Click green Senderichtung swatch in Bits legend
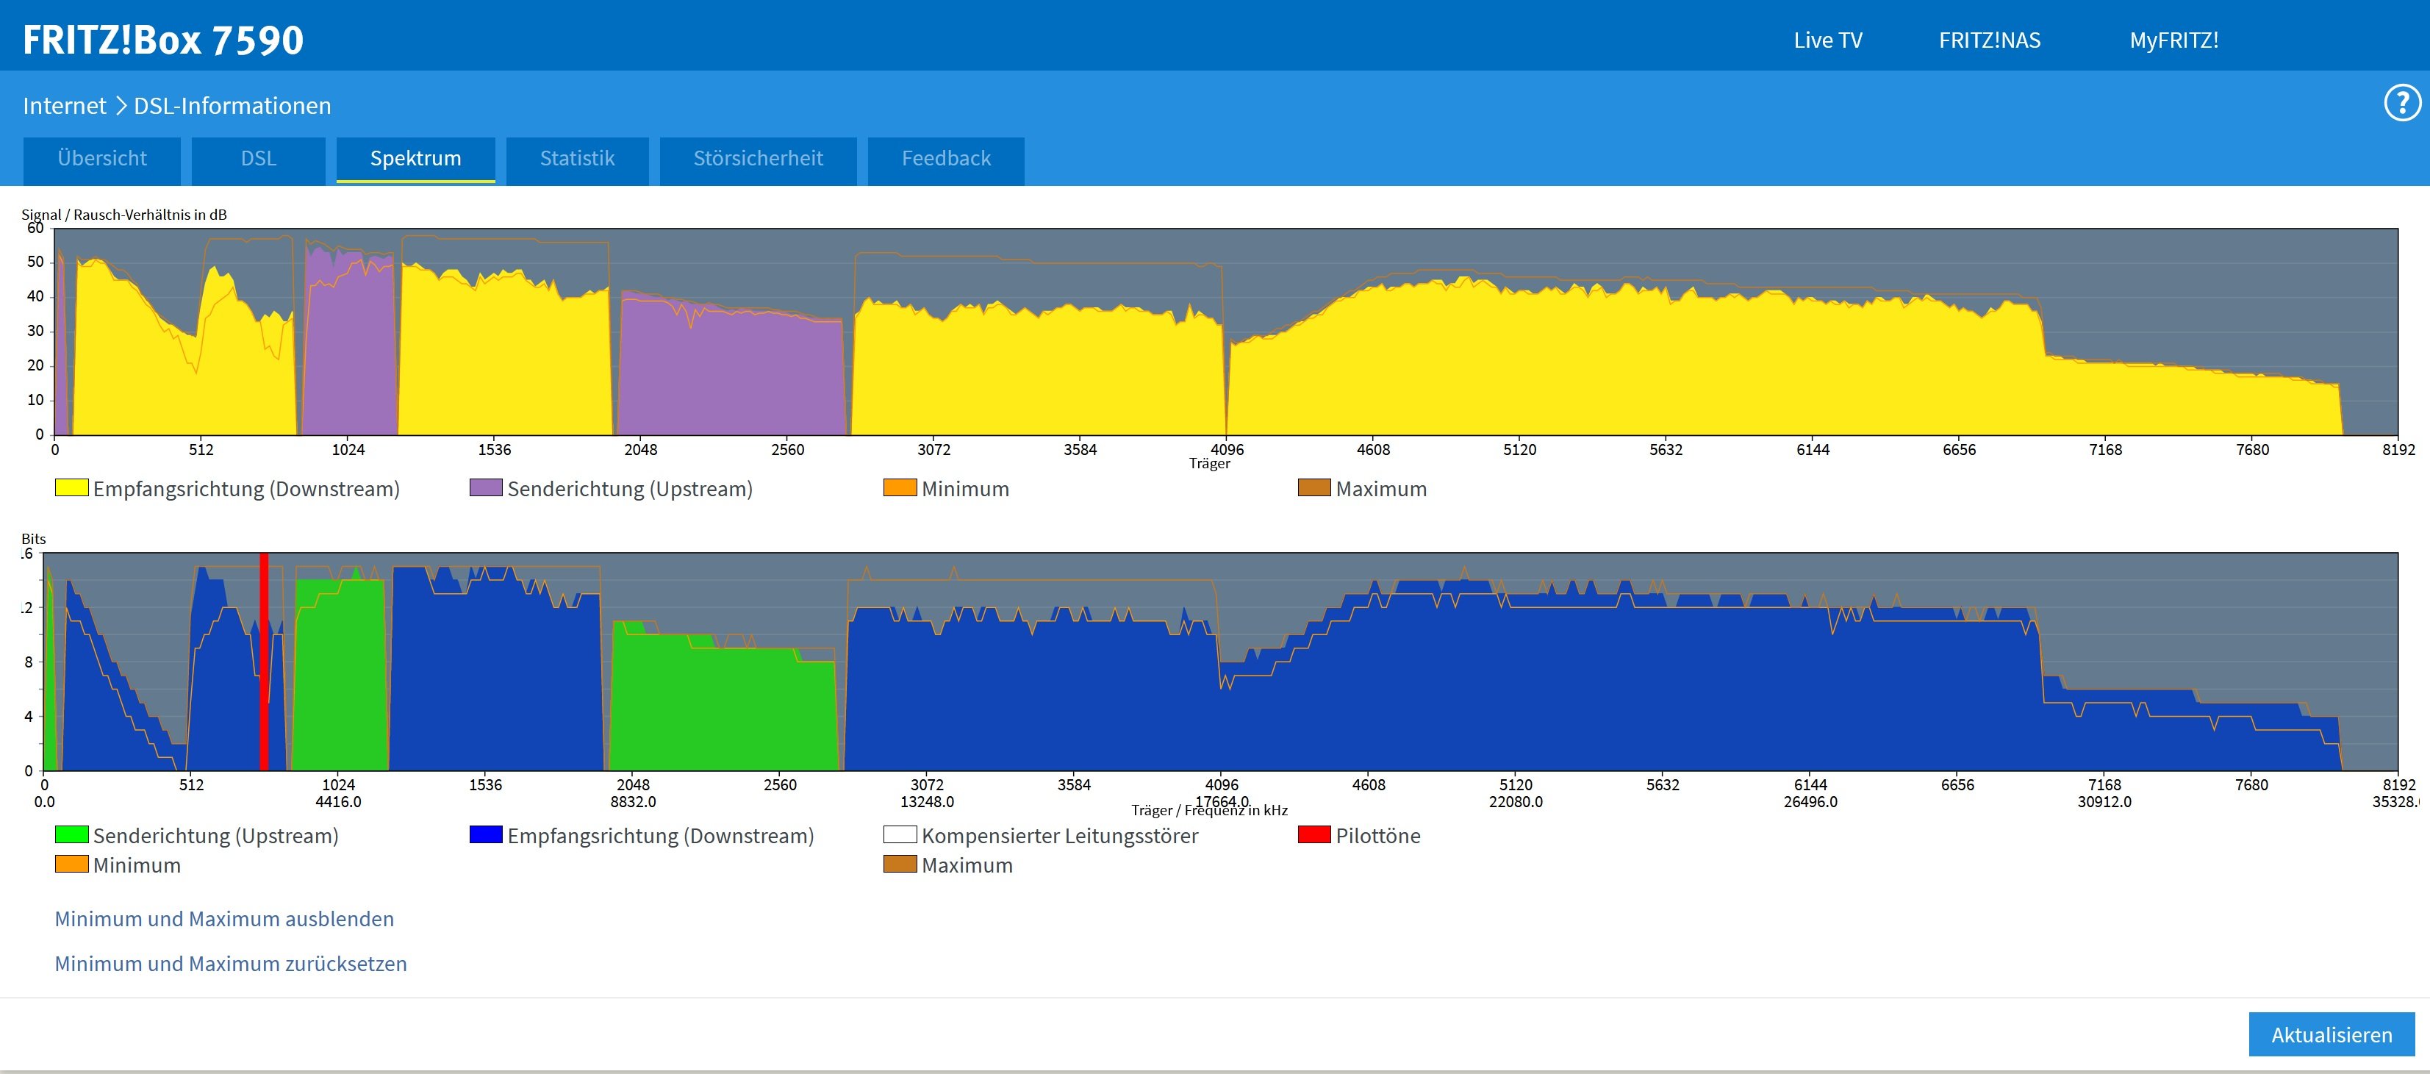Screen dimensions: 2430x1074 point(72,835)
